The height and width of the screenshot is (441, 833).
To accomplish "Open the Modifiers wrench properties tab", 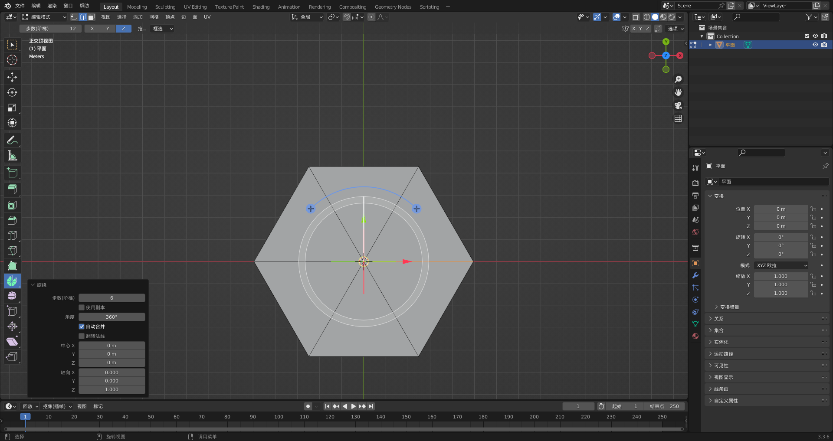I will [695, 275].
